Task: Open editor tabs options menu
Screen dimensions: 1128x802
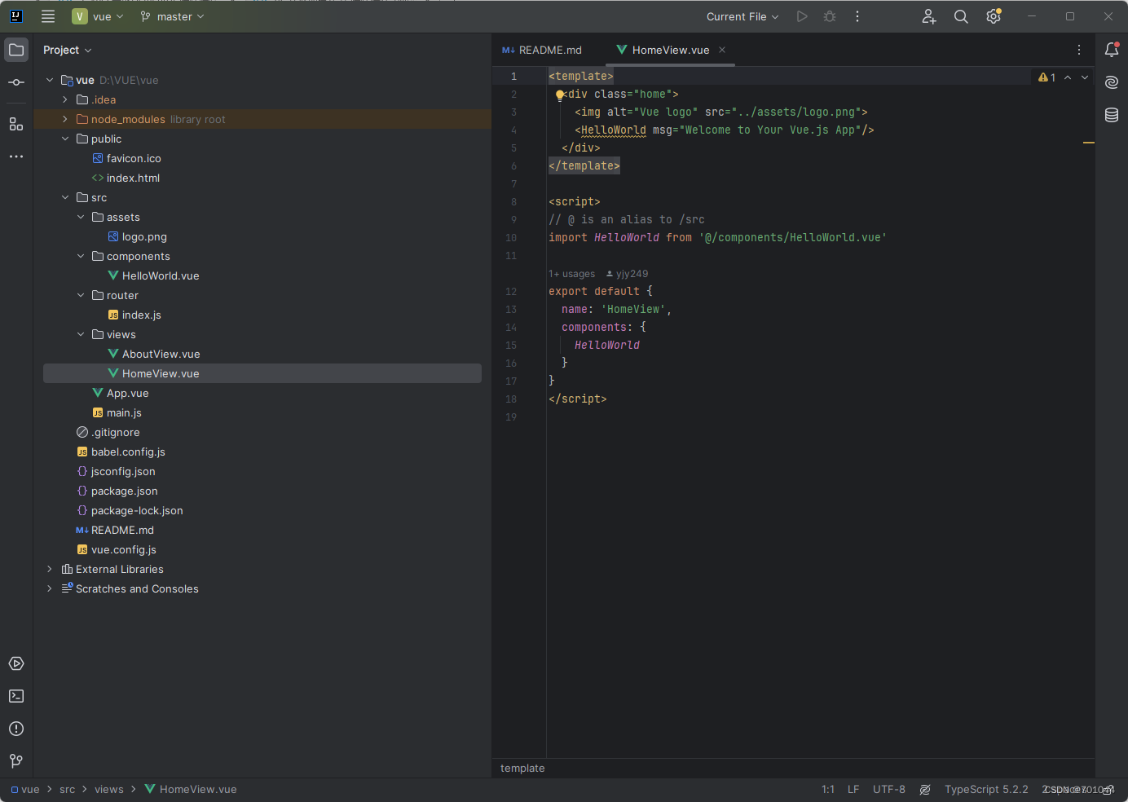Action: coord(1079,50)
